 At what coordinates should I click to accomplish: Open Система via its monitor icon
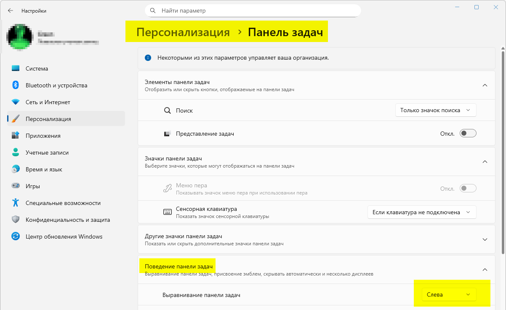pos(16,68)
